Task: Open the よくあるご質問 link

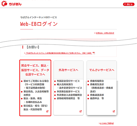Action: click(106, 124)
